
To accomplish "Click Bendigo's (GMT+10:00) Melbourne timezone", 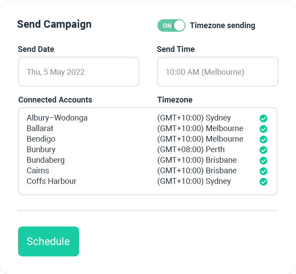I will point(200,139).
